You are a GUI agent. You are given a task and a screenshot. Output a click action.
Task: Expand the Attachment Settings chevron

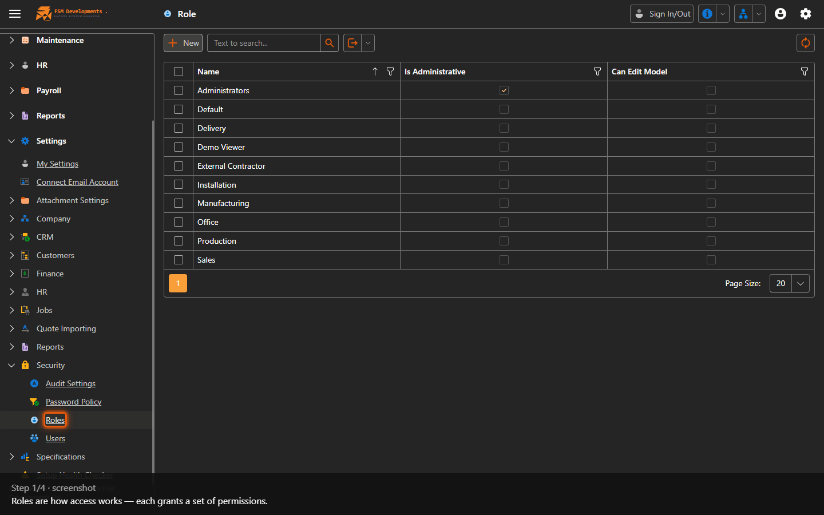pyautogui.click(x=11, y=200)
